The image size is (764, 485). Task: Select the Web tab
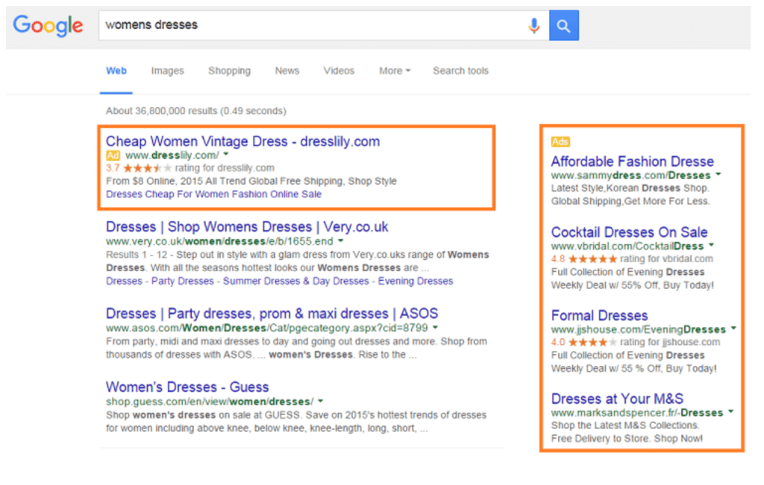point(116,71)
